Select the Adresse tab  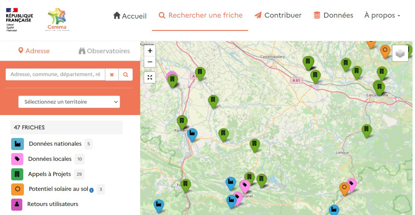[x=34, y=51]
